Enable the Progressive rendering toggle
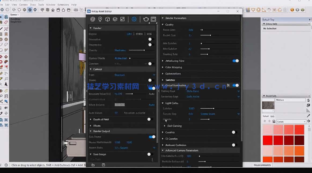 150,45
